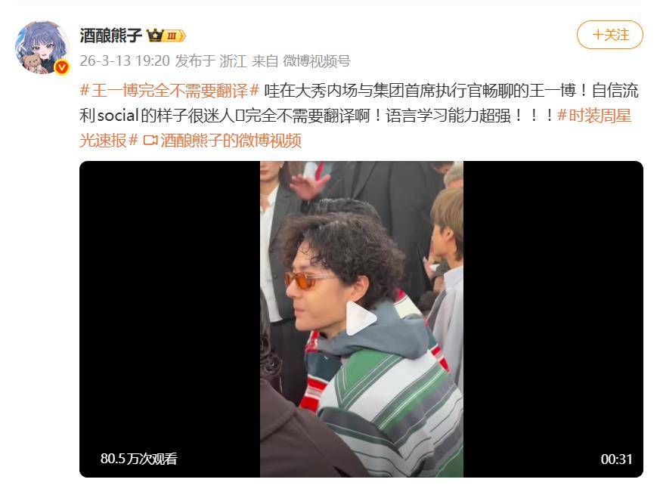Open 酒酿熊子的微博视频 link
This screenshot has width=660, height=498.
coord(231,141)
